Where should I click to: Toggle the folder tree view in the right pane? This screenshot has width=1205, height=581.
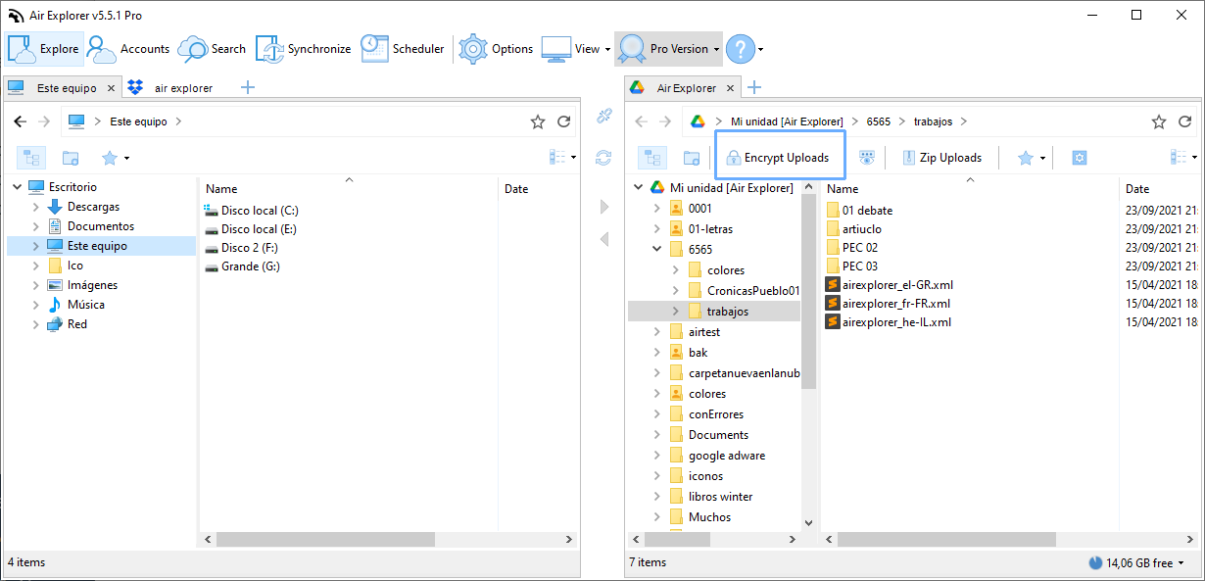click(x=653, y=157)
